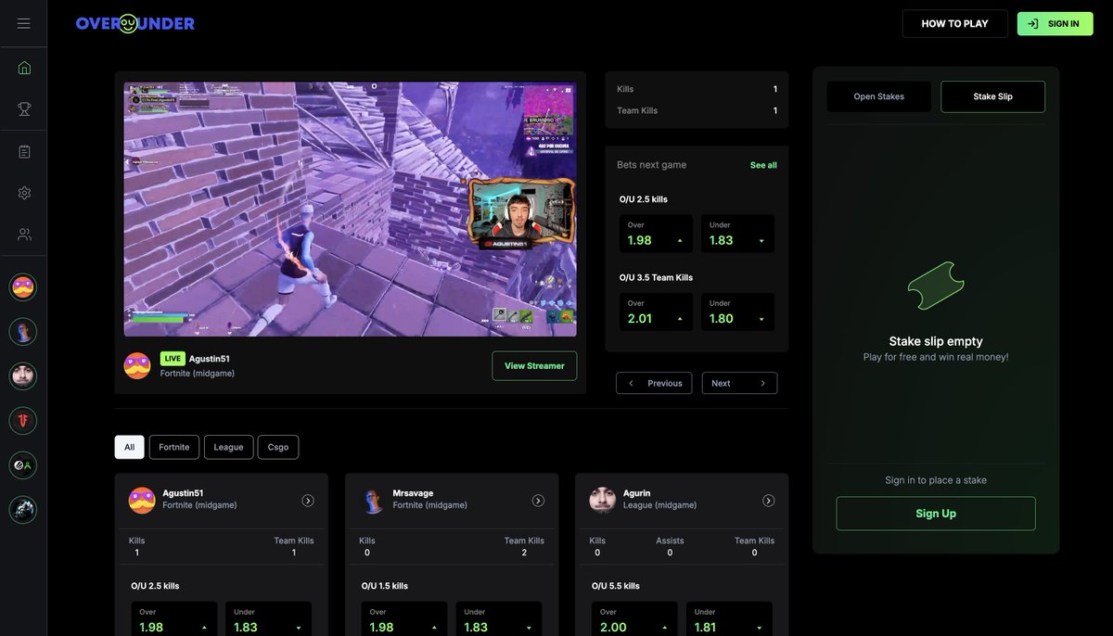1113x636 pixels.
Task: Click Mrsavage avatar in the streamer card
Action: click(x=372, y=501)
